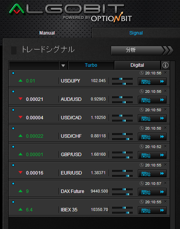Screen dimensions: 180x229
Task: Click the green up arrow for IBEX 35
Action: 21,209
